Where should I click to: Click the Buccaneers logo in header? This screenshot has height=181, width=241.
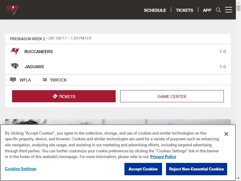[x=12, y=10]
